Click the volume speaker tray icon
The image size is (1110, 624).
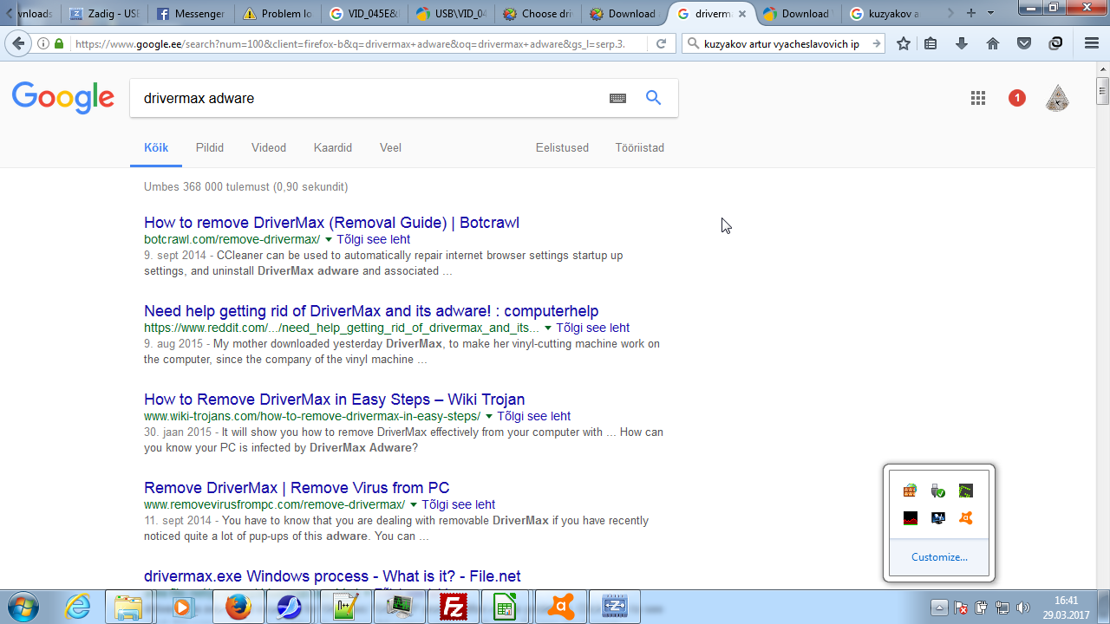(1022, 608)
